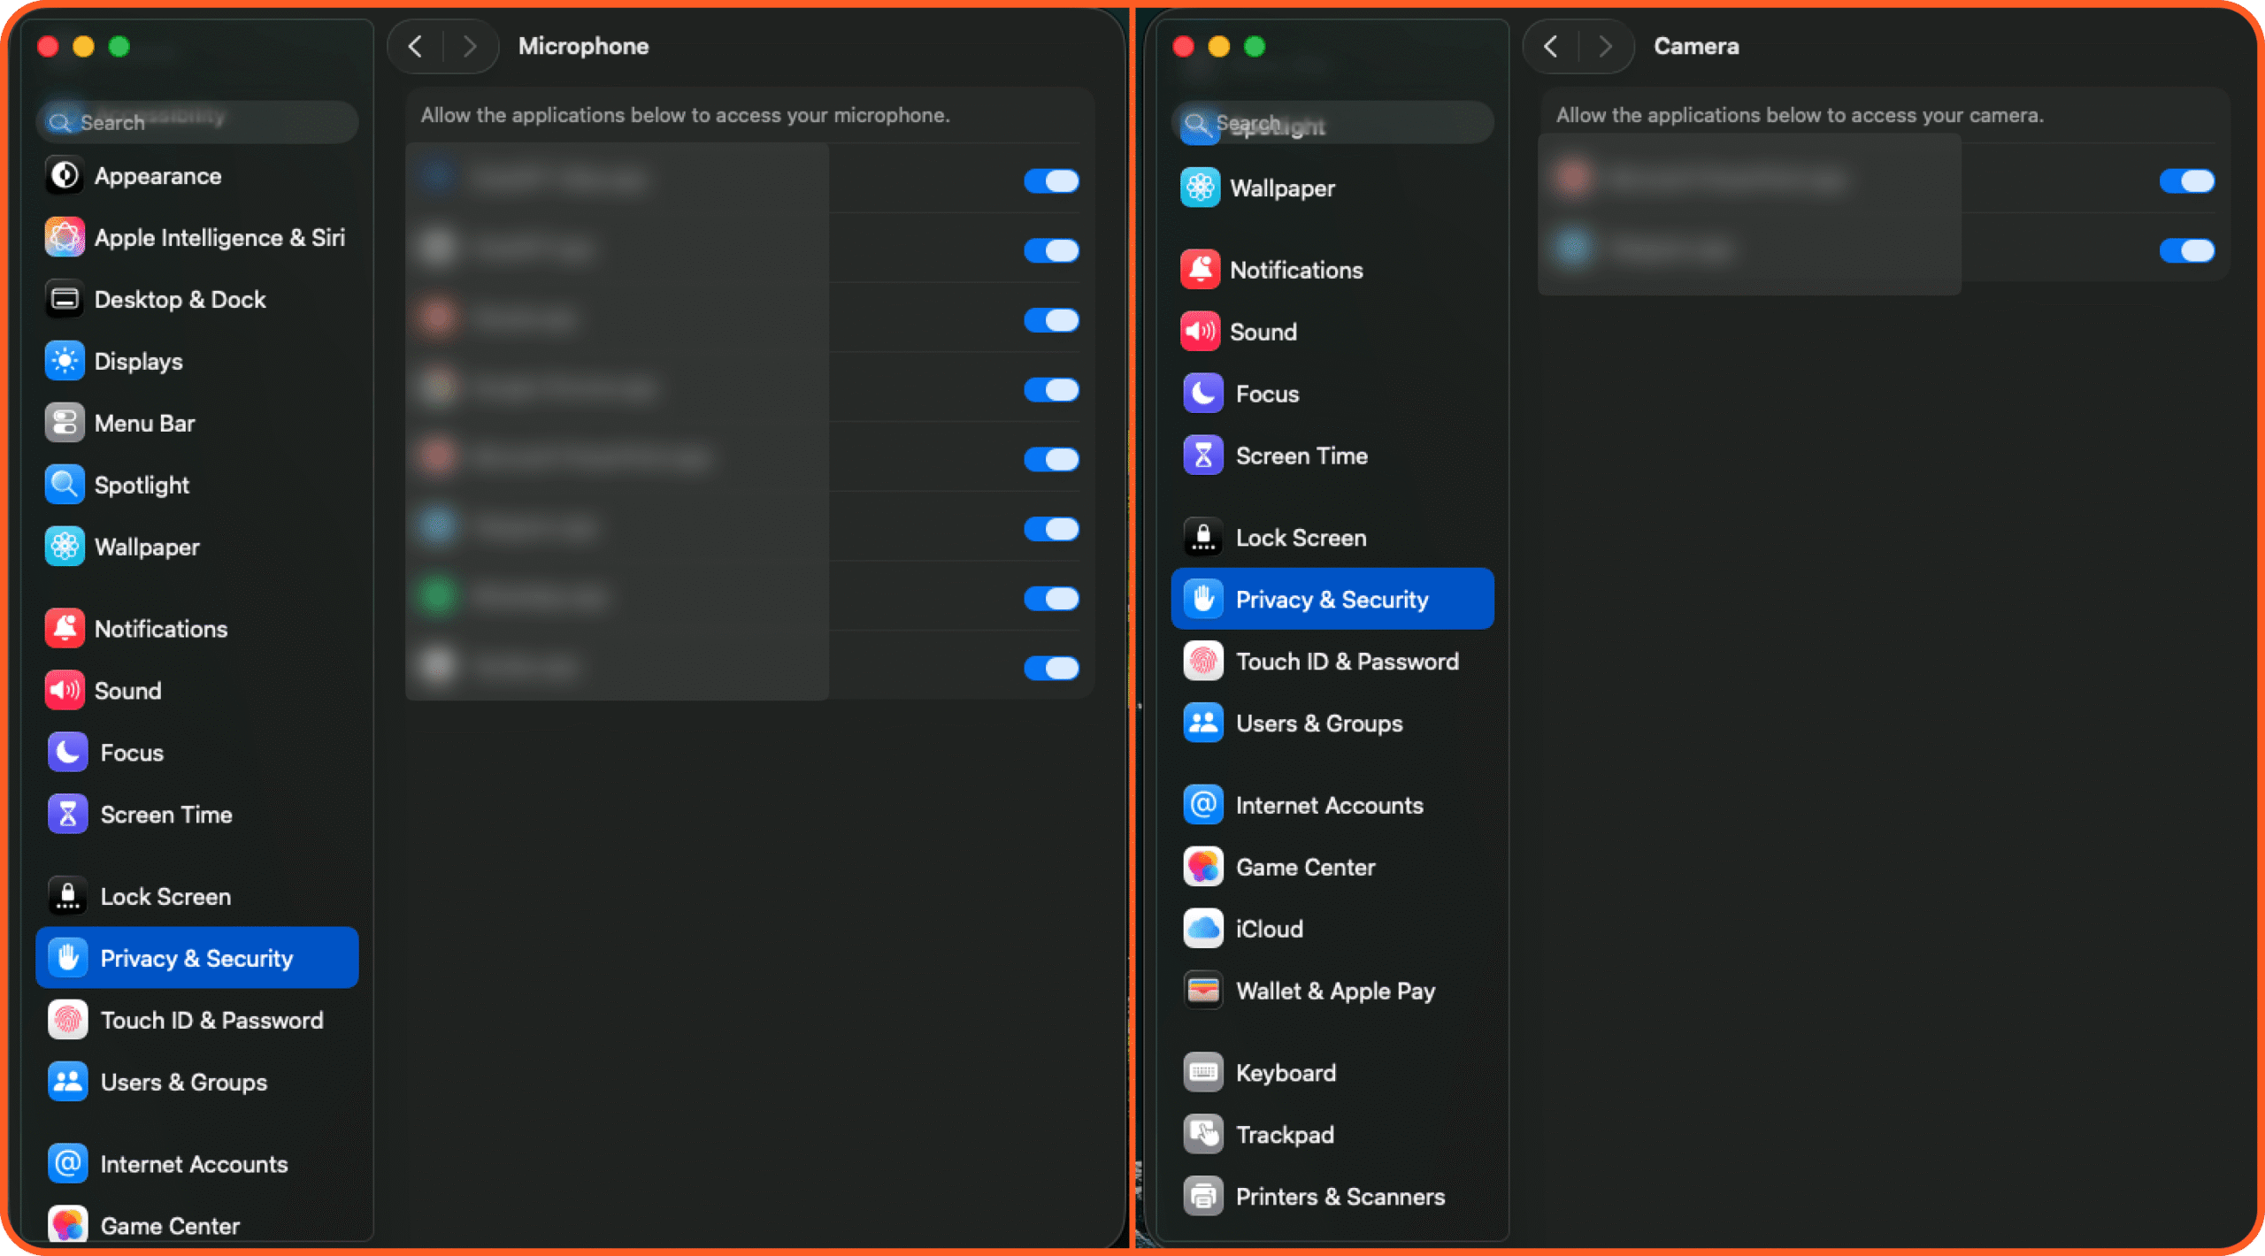Switch to Lock Screen settings

point(165,896)
